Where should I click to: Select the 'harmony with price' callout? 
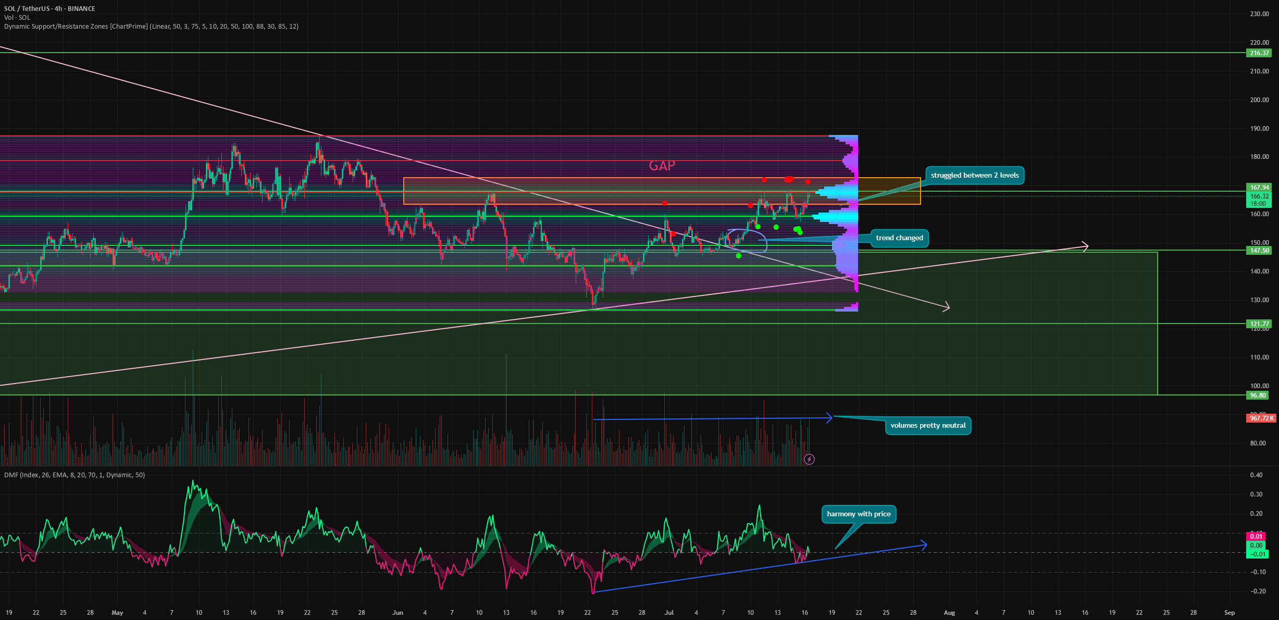pyautogui.click(x=859, y=514)
